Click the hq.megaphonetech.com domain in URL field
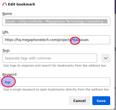The image size is (116, 110). (37, 40)
